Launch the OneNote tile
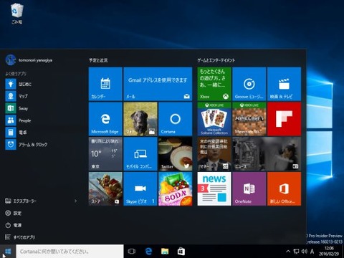This screenshot has width=344, height=258. (249, 188)
